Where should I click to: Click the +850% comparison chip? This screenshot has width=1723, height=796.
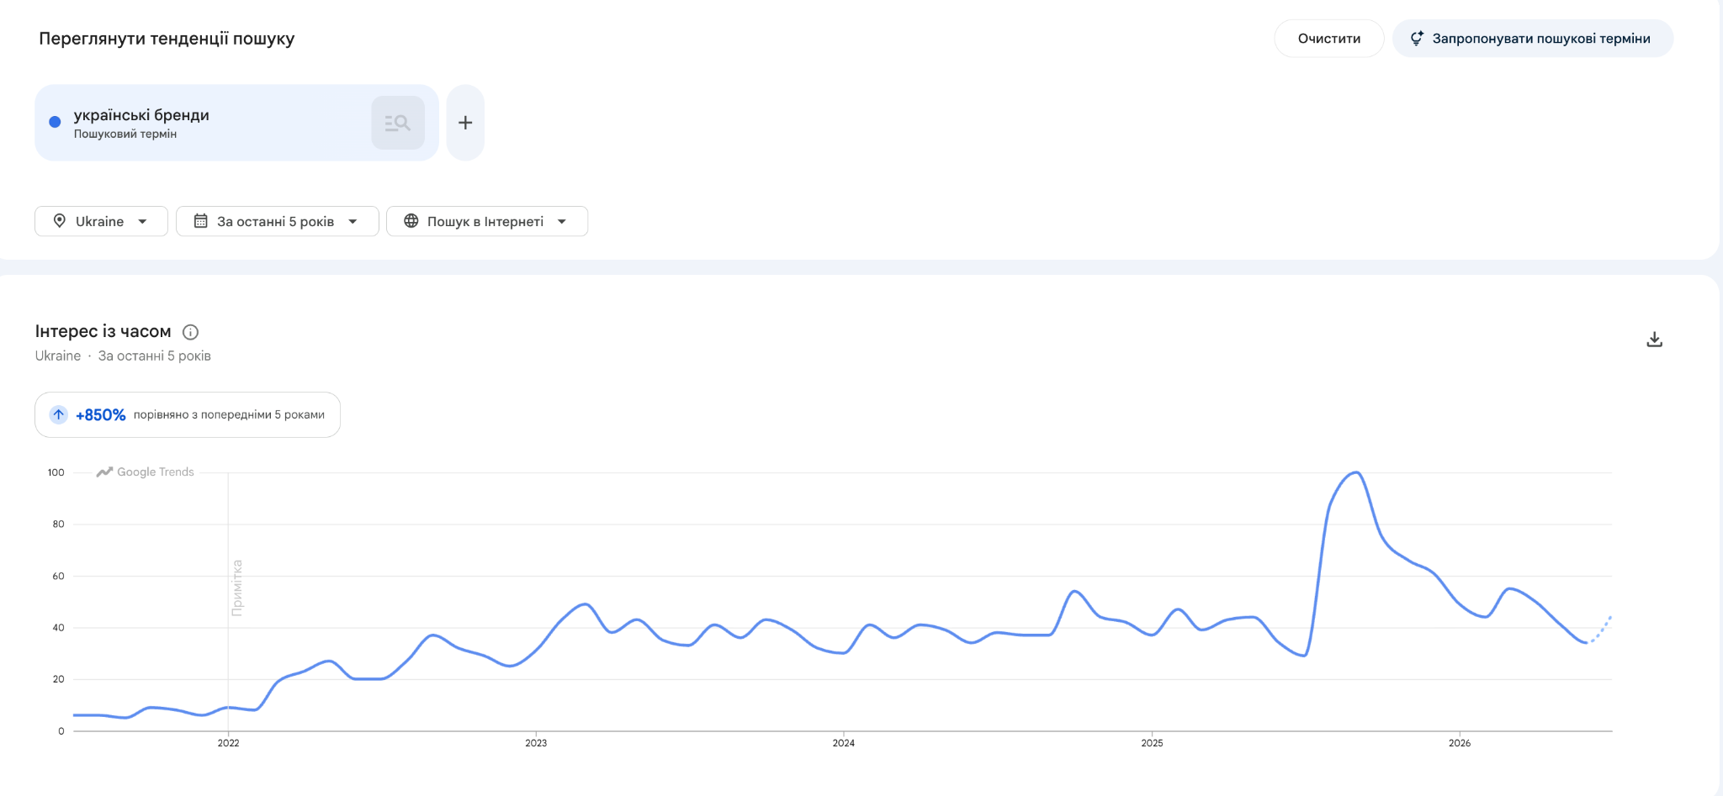tap(188, 414)
